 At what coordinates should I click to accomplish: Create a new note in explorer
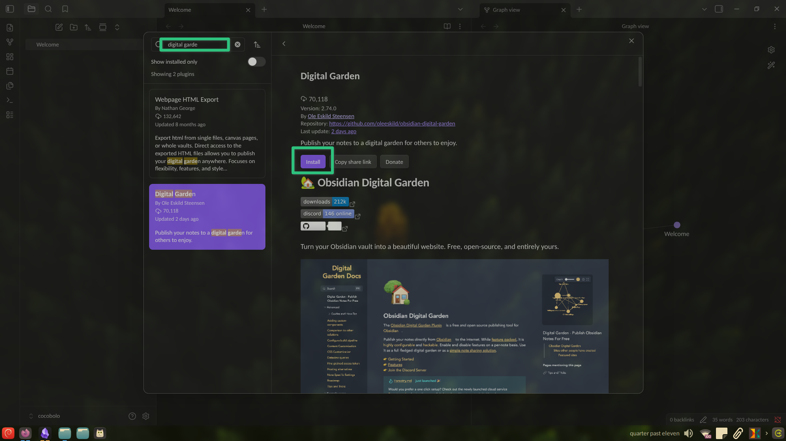[59, 27]
